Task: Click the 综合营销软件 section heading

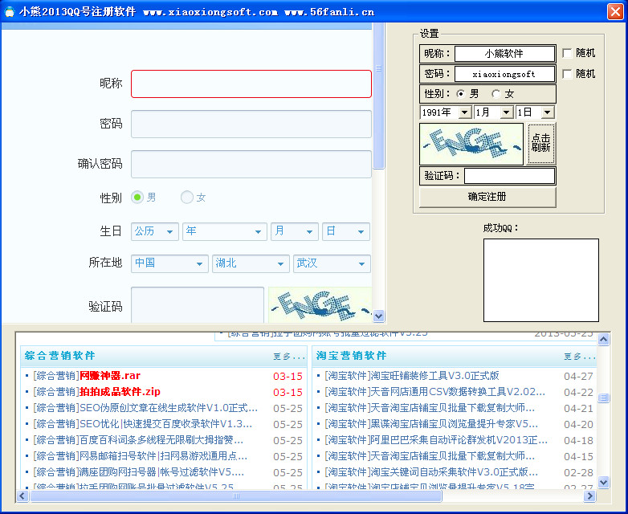Action: click(59, 356)
